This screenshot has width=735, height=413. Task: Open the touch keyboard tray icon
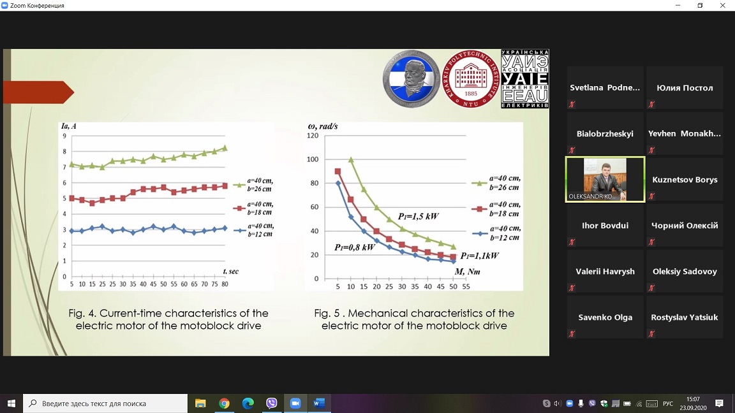[x=651, y=403]
